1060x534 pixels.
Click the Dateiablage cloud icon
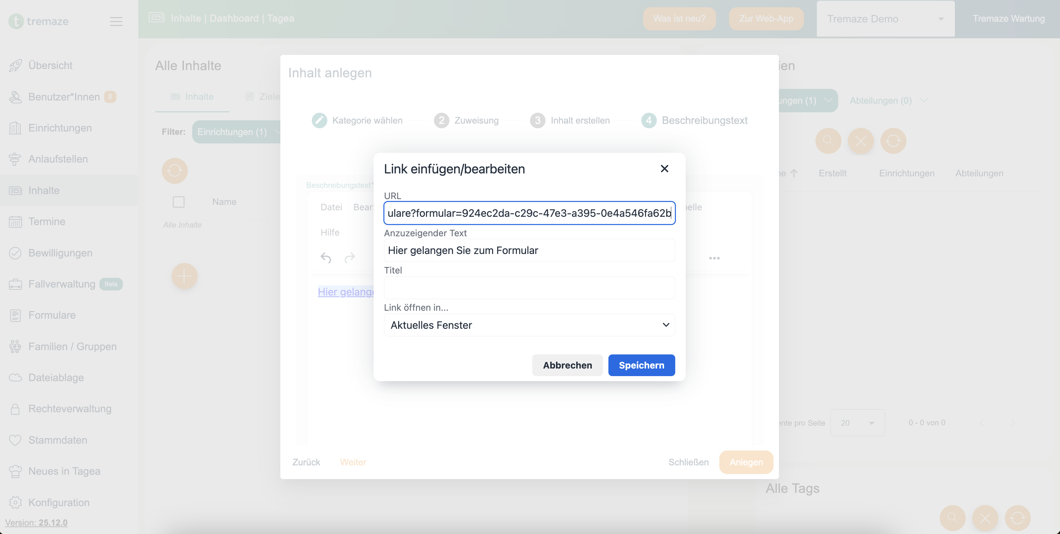[15, 377]
